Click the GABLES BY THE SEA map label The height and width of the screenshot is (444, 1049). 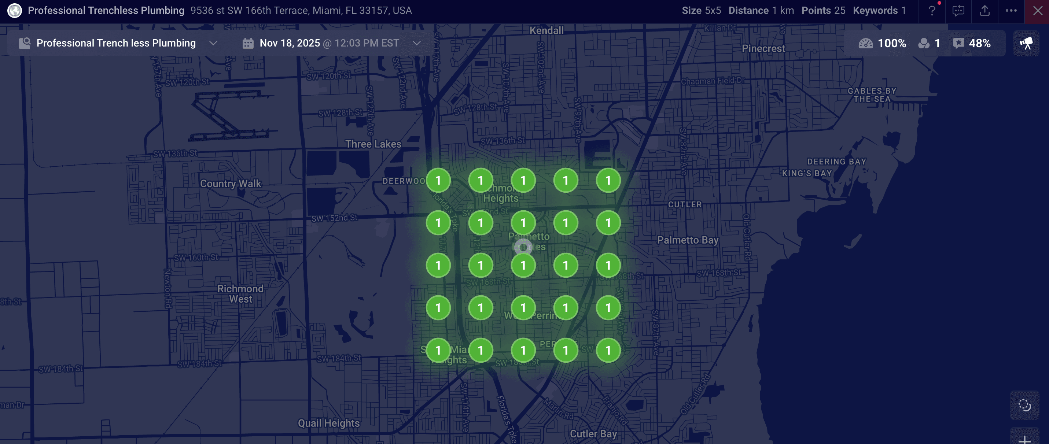(x=872, y=95)
